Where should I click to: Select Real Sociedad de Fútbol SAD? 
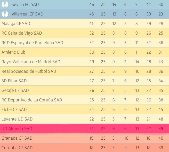click(x=29, y=71)
